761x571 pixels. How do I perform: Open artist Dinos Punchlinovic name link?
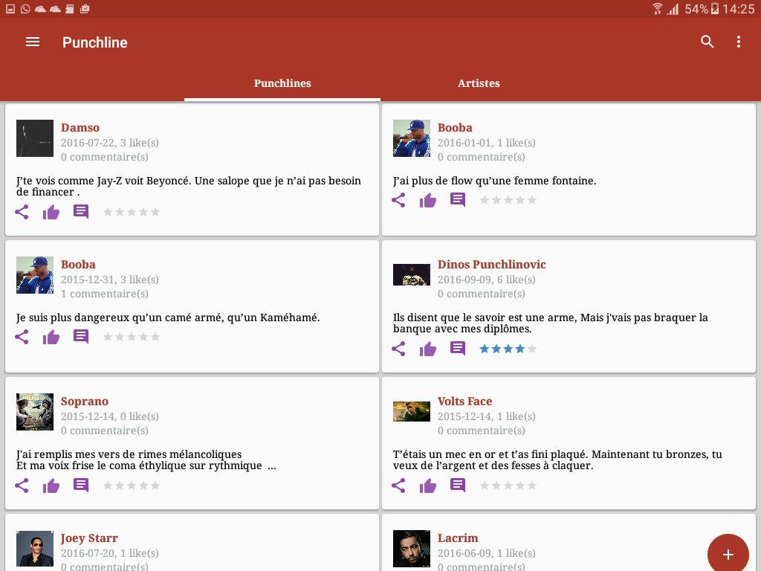[492, 265]
